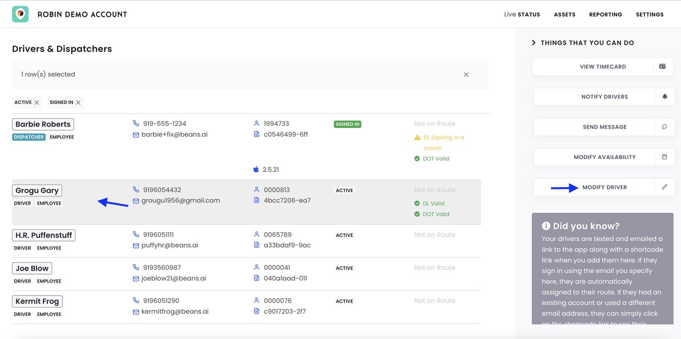Click document icon next to 040a1aad-011
Viewport: 681px width, 339px height.
(x=256, y=278)
